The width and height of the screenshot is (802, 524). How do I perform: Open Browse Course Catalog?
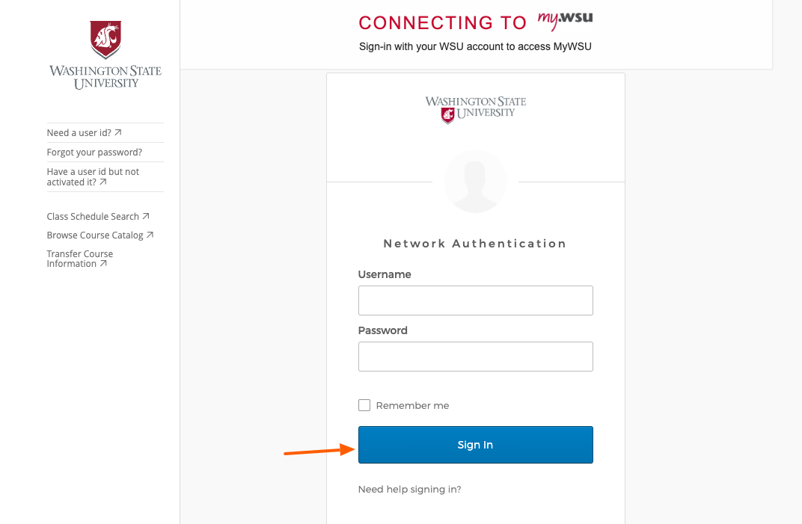(94, 235)
